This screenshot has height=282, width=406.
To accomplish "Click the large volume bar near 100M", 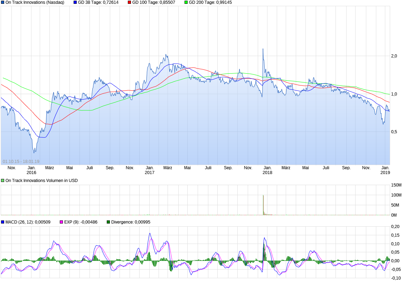I will 263,205.
